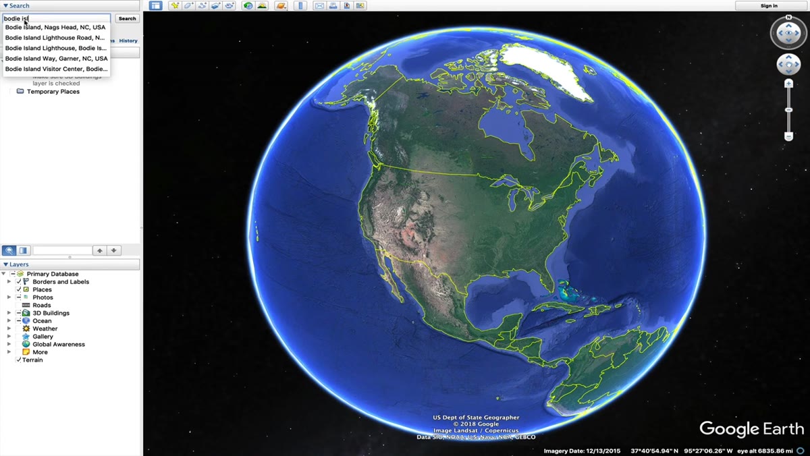Choose the Bodie Island Lighthouse, Bodie Is... suggestion
The height and width of the screenshot is (456, 810).
[56, 48]
